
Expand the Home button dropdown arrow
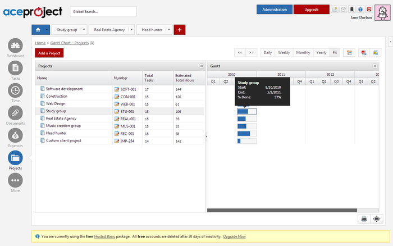[47, 29]
